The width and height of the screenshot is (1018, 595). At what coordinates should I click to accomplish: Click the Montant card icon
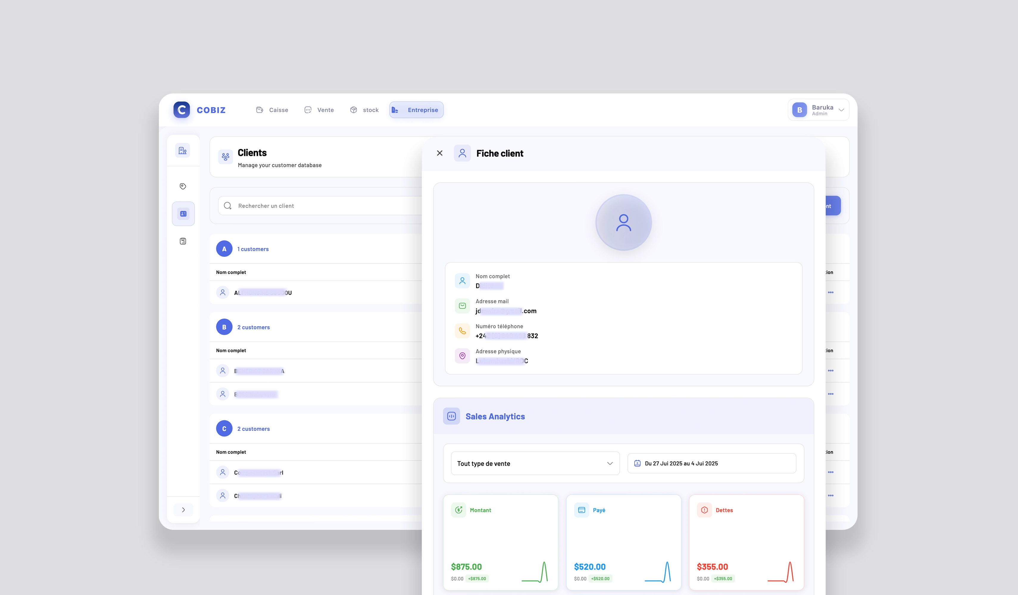point(458,510)
